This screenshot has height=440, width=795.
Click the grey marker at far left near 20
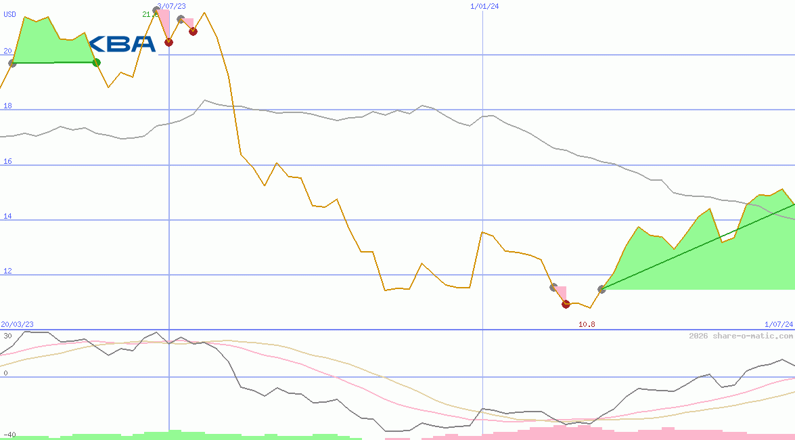tap(12, 63)
